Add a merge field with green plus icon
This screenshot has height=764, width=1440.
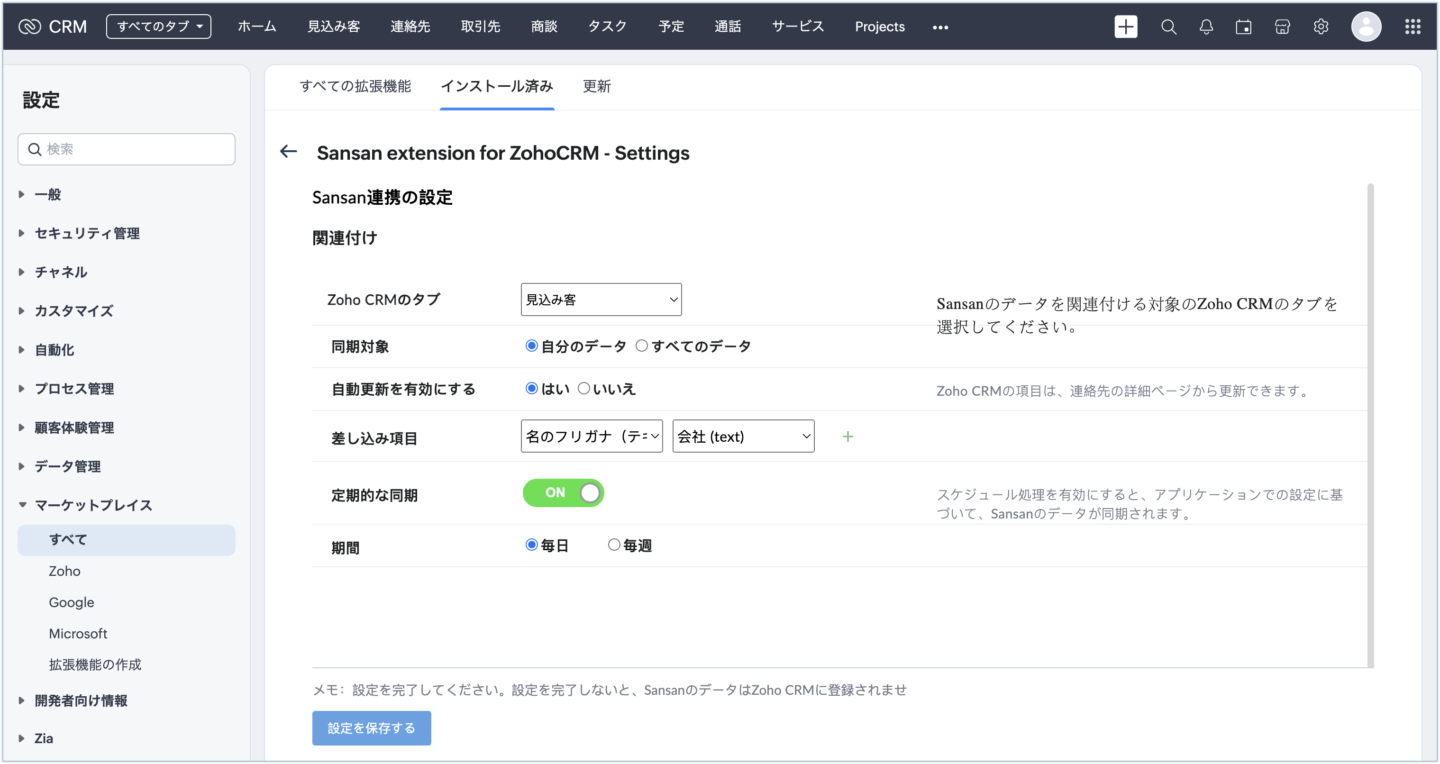[848, 437]
